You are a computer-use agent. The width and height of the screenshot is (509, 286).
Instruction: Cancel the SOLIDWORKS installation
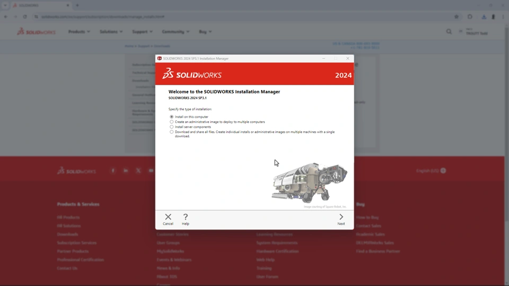tap(168, 219)
